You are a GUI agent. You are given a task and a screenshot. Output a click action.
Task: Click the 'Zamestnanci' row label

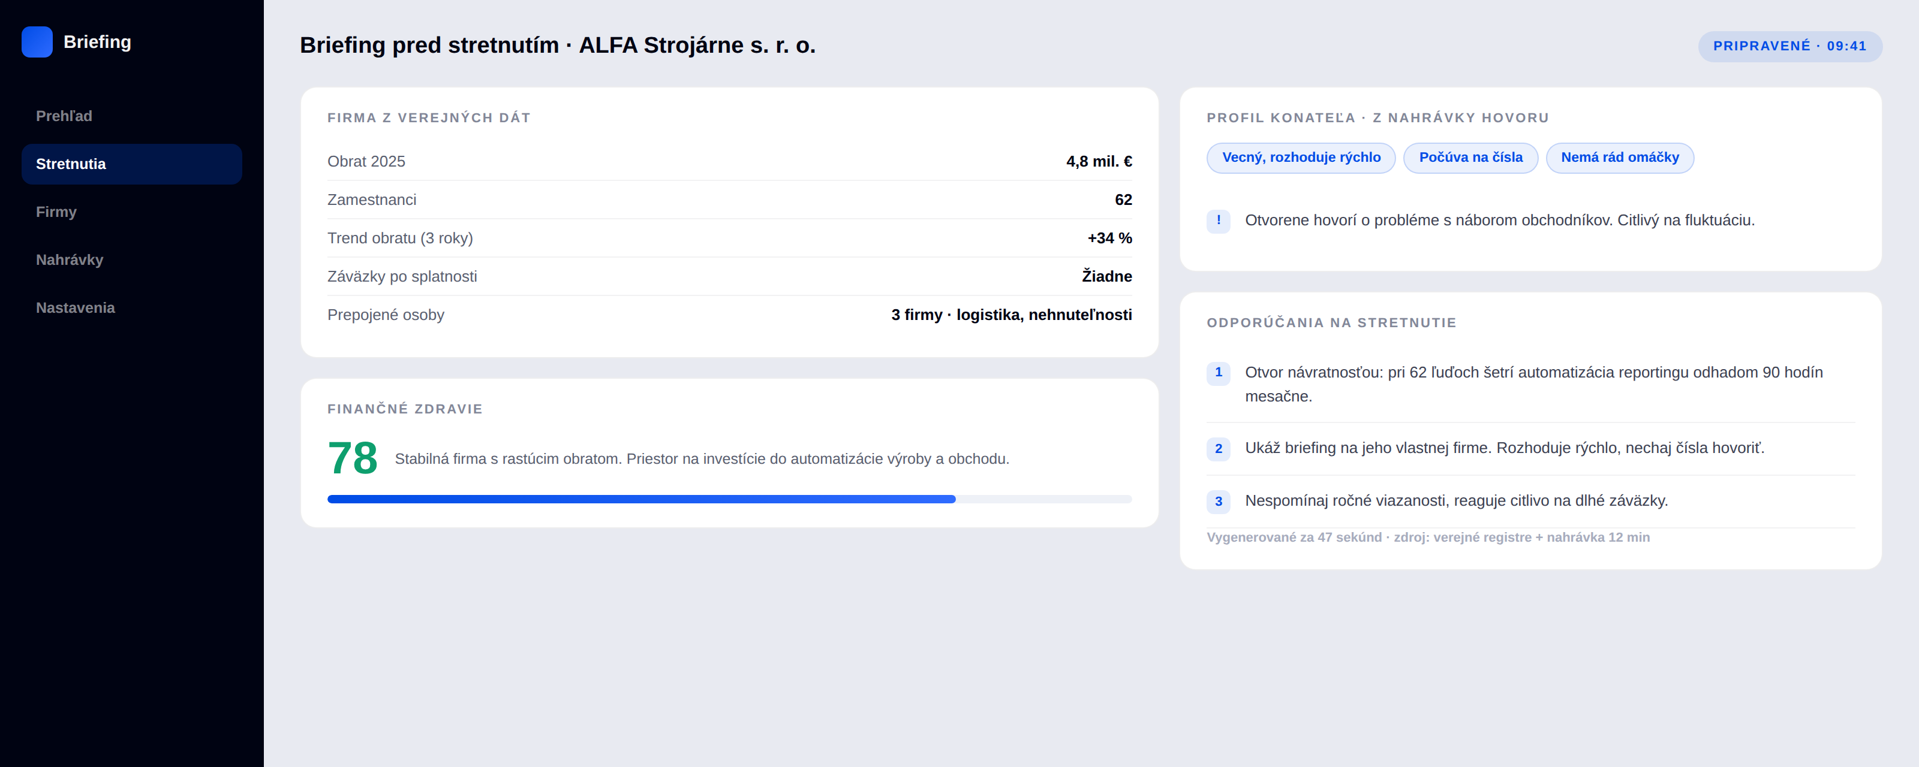371,200
